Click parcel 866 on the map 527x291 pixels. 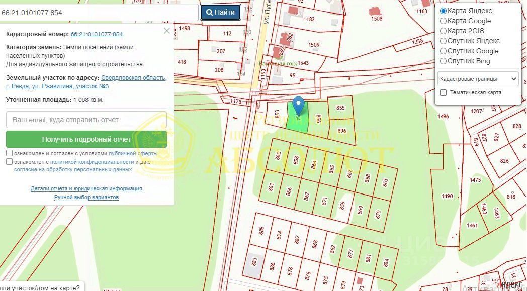coord(289,191)
